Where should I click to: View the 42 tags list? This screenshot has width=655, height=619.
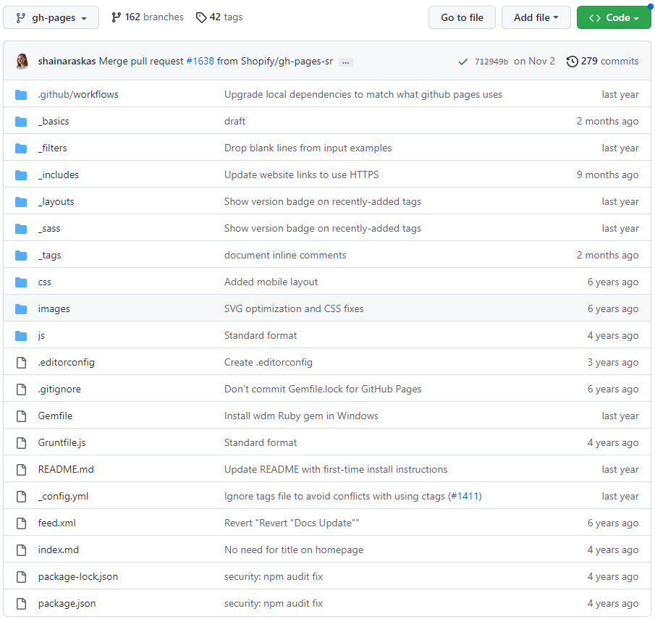[226, 17]
